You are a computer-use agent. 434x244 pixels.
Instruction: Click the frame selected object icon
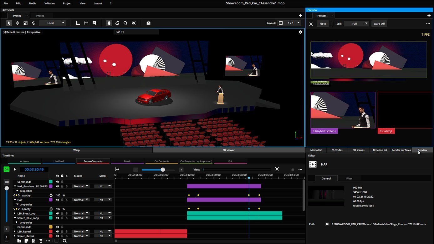pyautogui.click(x=134, y=23)
